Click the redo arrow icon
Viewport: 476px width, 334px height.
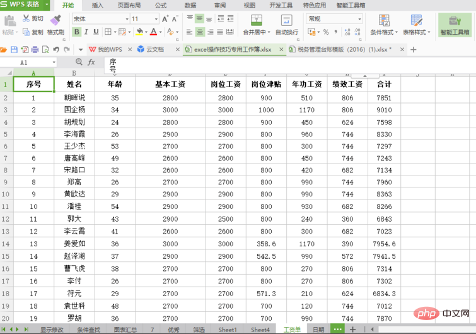click(x=67, y=49)
